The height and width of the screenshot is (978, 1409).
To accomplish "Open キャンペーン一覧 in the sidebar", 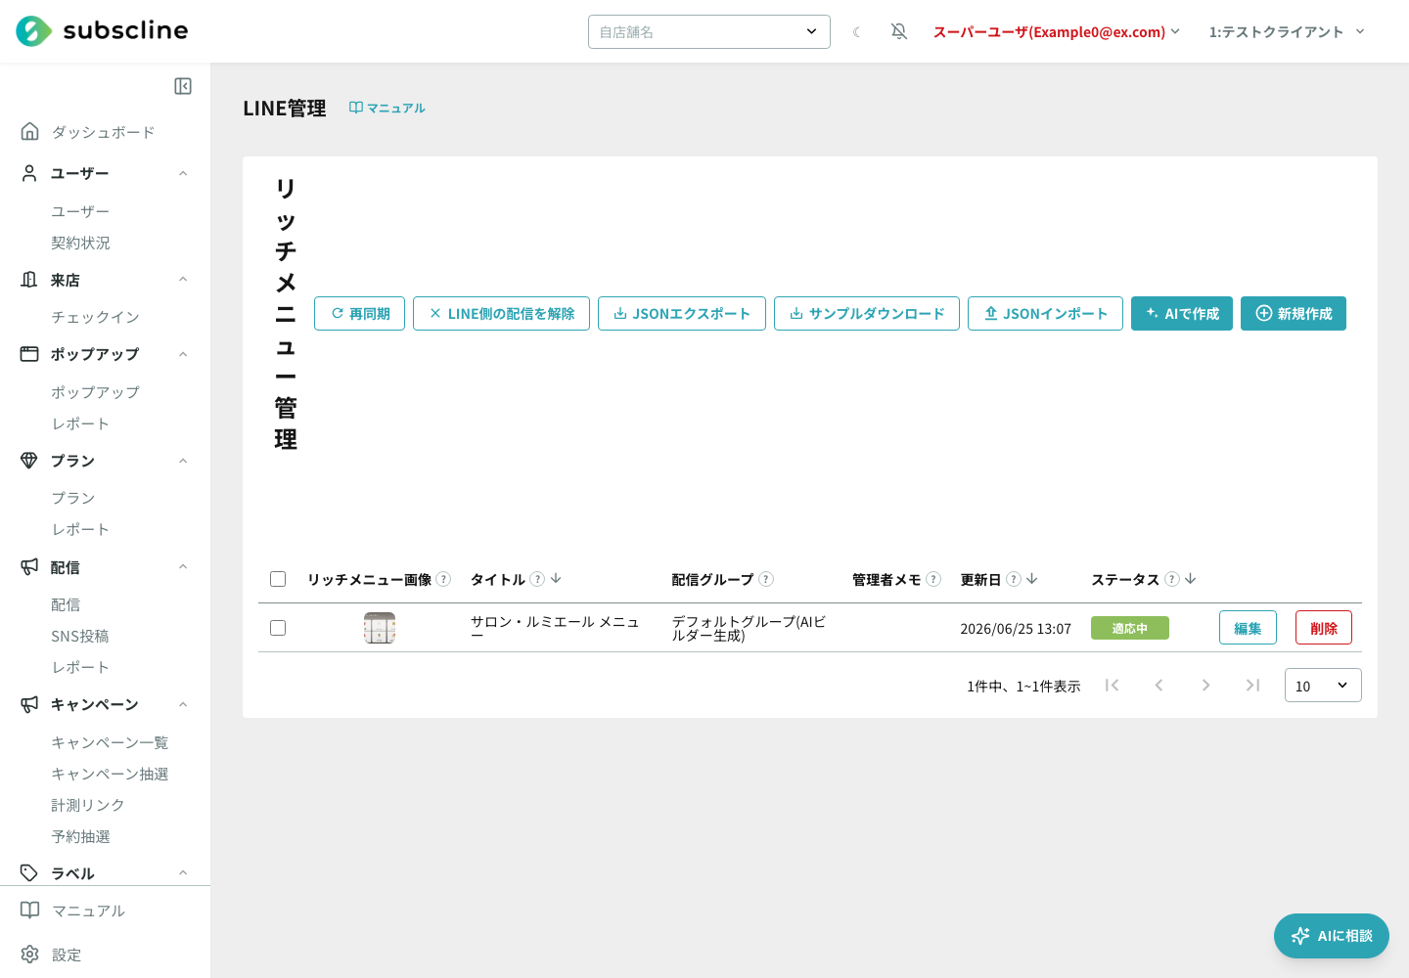I will coord(110,742).
